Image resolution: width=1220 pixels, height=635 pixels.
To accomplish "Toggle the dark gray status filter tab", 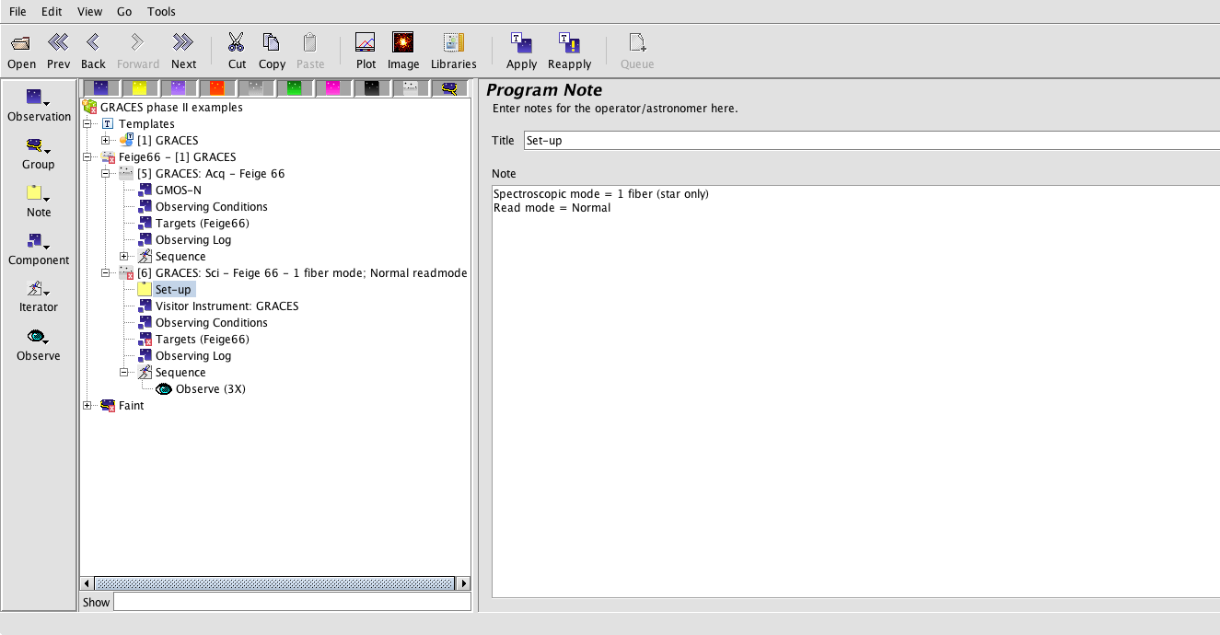I will click(255, 88).
